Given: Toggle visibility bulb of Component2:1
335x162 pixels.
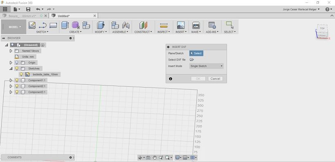Looking at the screenshot, I should pyautogui.click(x=17, y=86).
